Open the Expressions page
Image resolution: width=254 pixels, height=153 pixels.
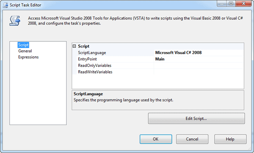(x=28, y=57)
